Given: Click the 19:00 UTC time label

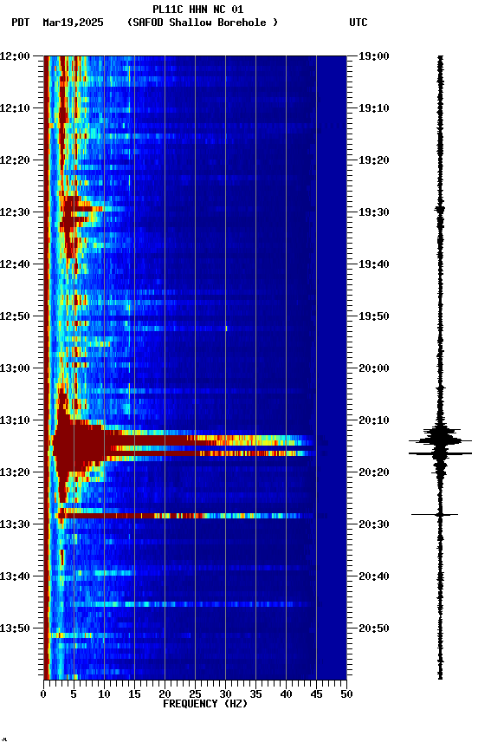Looking at the screenshot, I should coord(374,56).
